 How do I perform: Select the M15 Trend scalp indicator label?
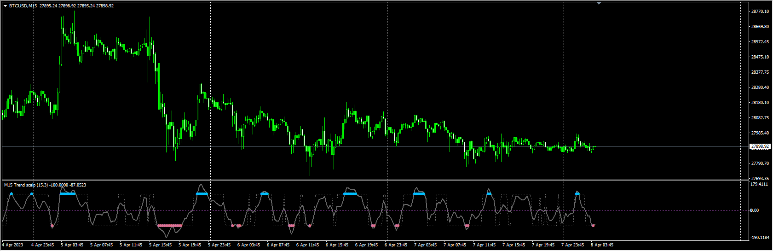45,185
